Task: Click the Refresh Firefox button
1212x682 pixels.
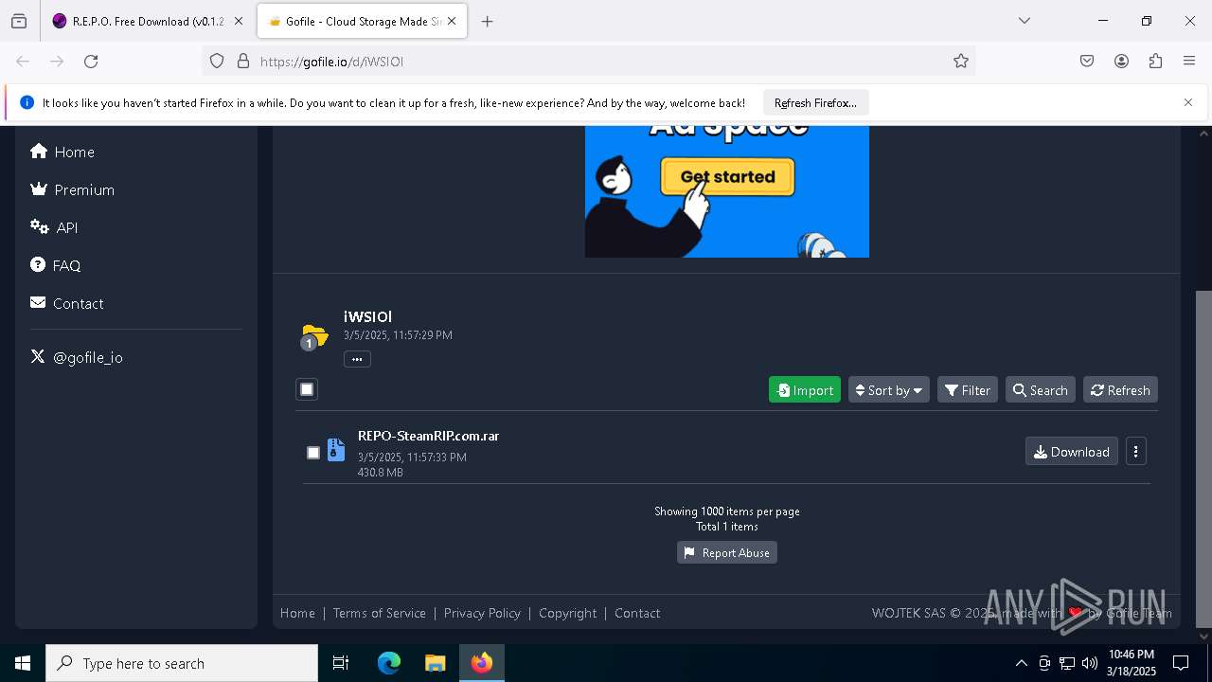Action: tap(815, 102)
